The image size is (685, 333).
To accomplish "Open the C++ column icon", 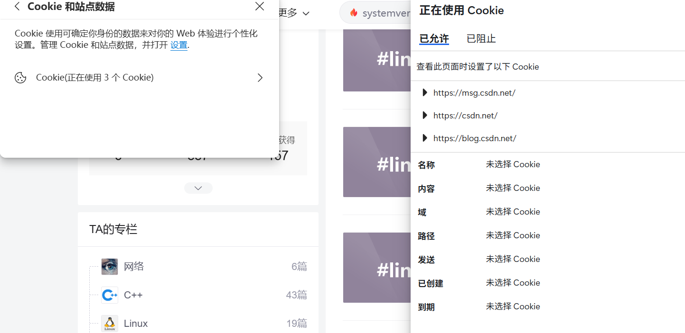I will [x=110, y=295].
